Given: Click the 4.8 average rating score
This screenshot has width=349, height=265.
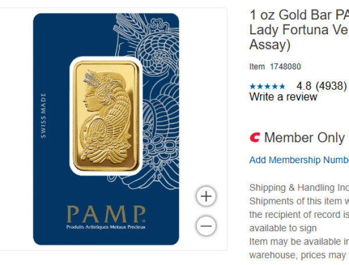Looking at the screenshot, I should pos(304,86).
